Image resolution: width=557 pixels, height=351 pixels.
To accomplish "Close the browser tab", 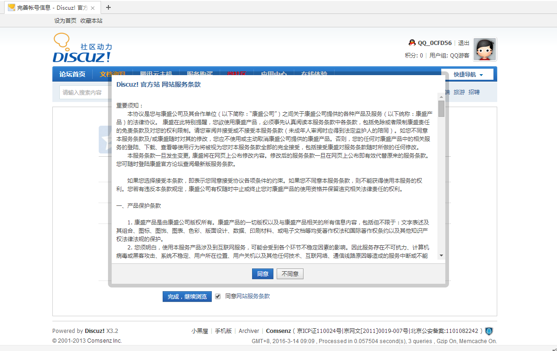I will tap(93, 8).
